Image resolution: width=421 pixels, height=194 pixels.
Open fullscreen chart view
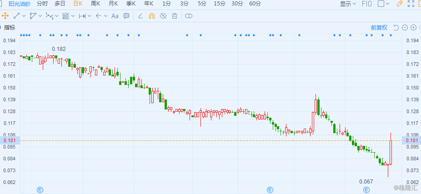411,4
